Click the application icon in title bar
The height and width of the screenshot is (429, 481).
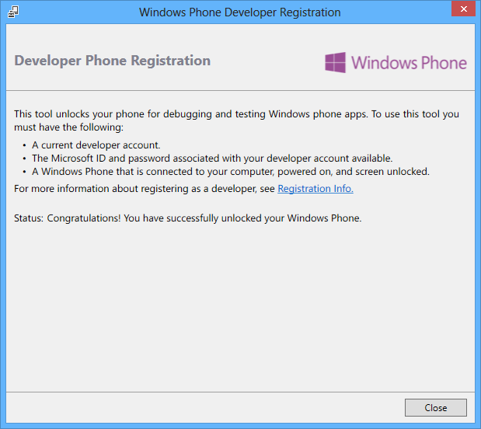[13, 12]
